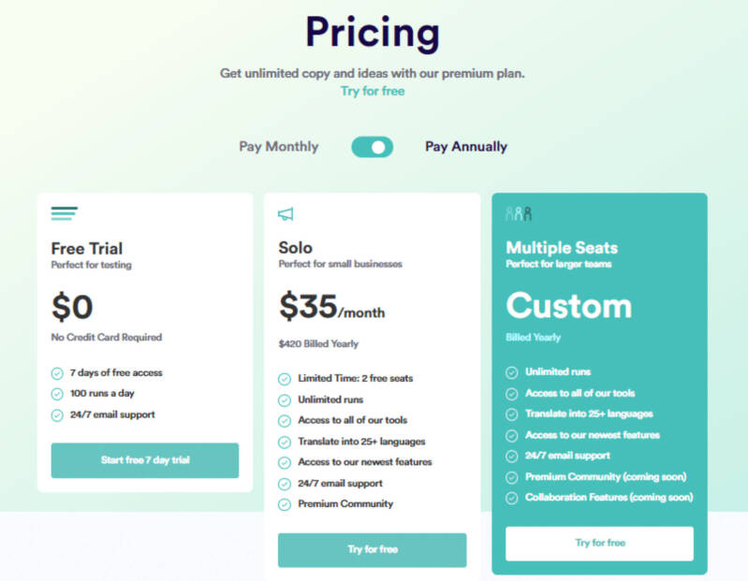Click the 'Solo' plan title

pyautogui.click(x=296, y=248)
